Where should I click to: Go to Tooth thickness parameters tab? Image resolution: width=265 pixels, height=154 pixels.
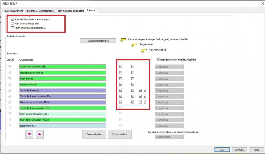tap(70, 11)
